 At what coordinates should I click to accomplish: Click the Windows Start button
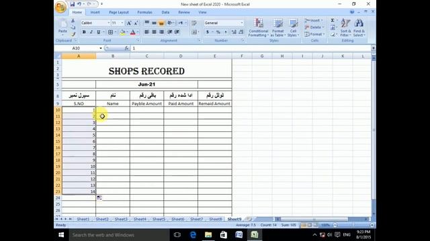(61, 235)
